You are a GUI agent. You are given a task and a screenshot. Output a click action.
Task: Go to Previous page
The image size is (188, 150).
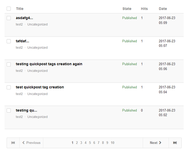(x=31, y=143)
